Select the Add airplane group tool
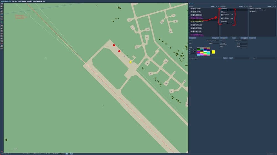Image resolution: width=277 pixels, height=155 pixels. 2,25
